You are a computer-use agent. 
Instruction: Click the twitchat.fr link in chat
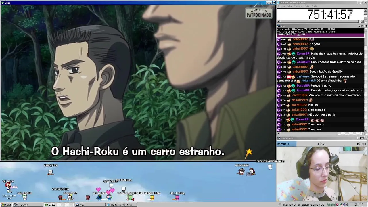click(308, 80)
